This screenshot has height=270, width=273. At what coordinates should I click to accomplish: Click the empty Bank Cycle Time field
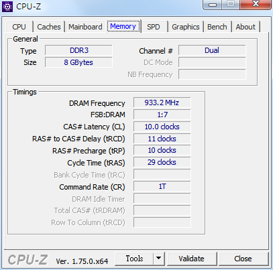click(162, 174)
